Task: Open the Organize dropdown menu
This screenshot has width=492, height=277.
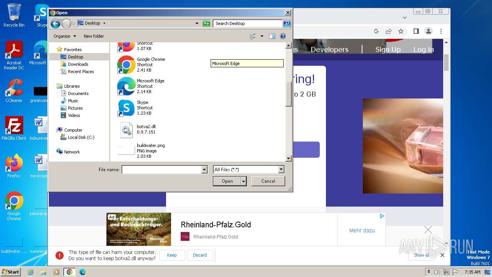Action: 65,36
